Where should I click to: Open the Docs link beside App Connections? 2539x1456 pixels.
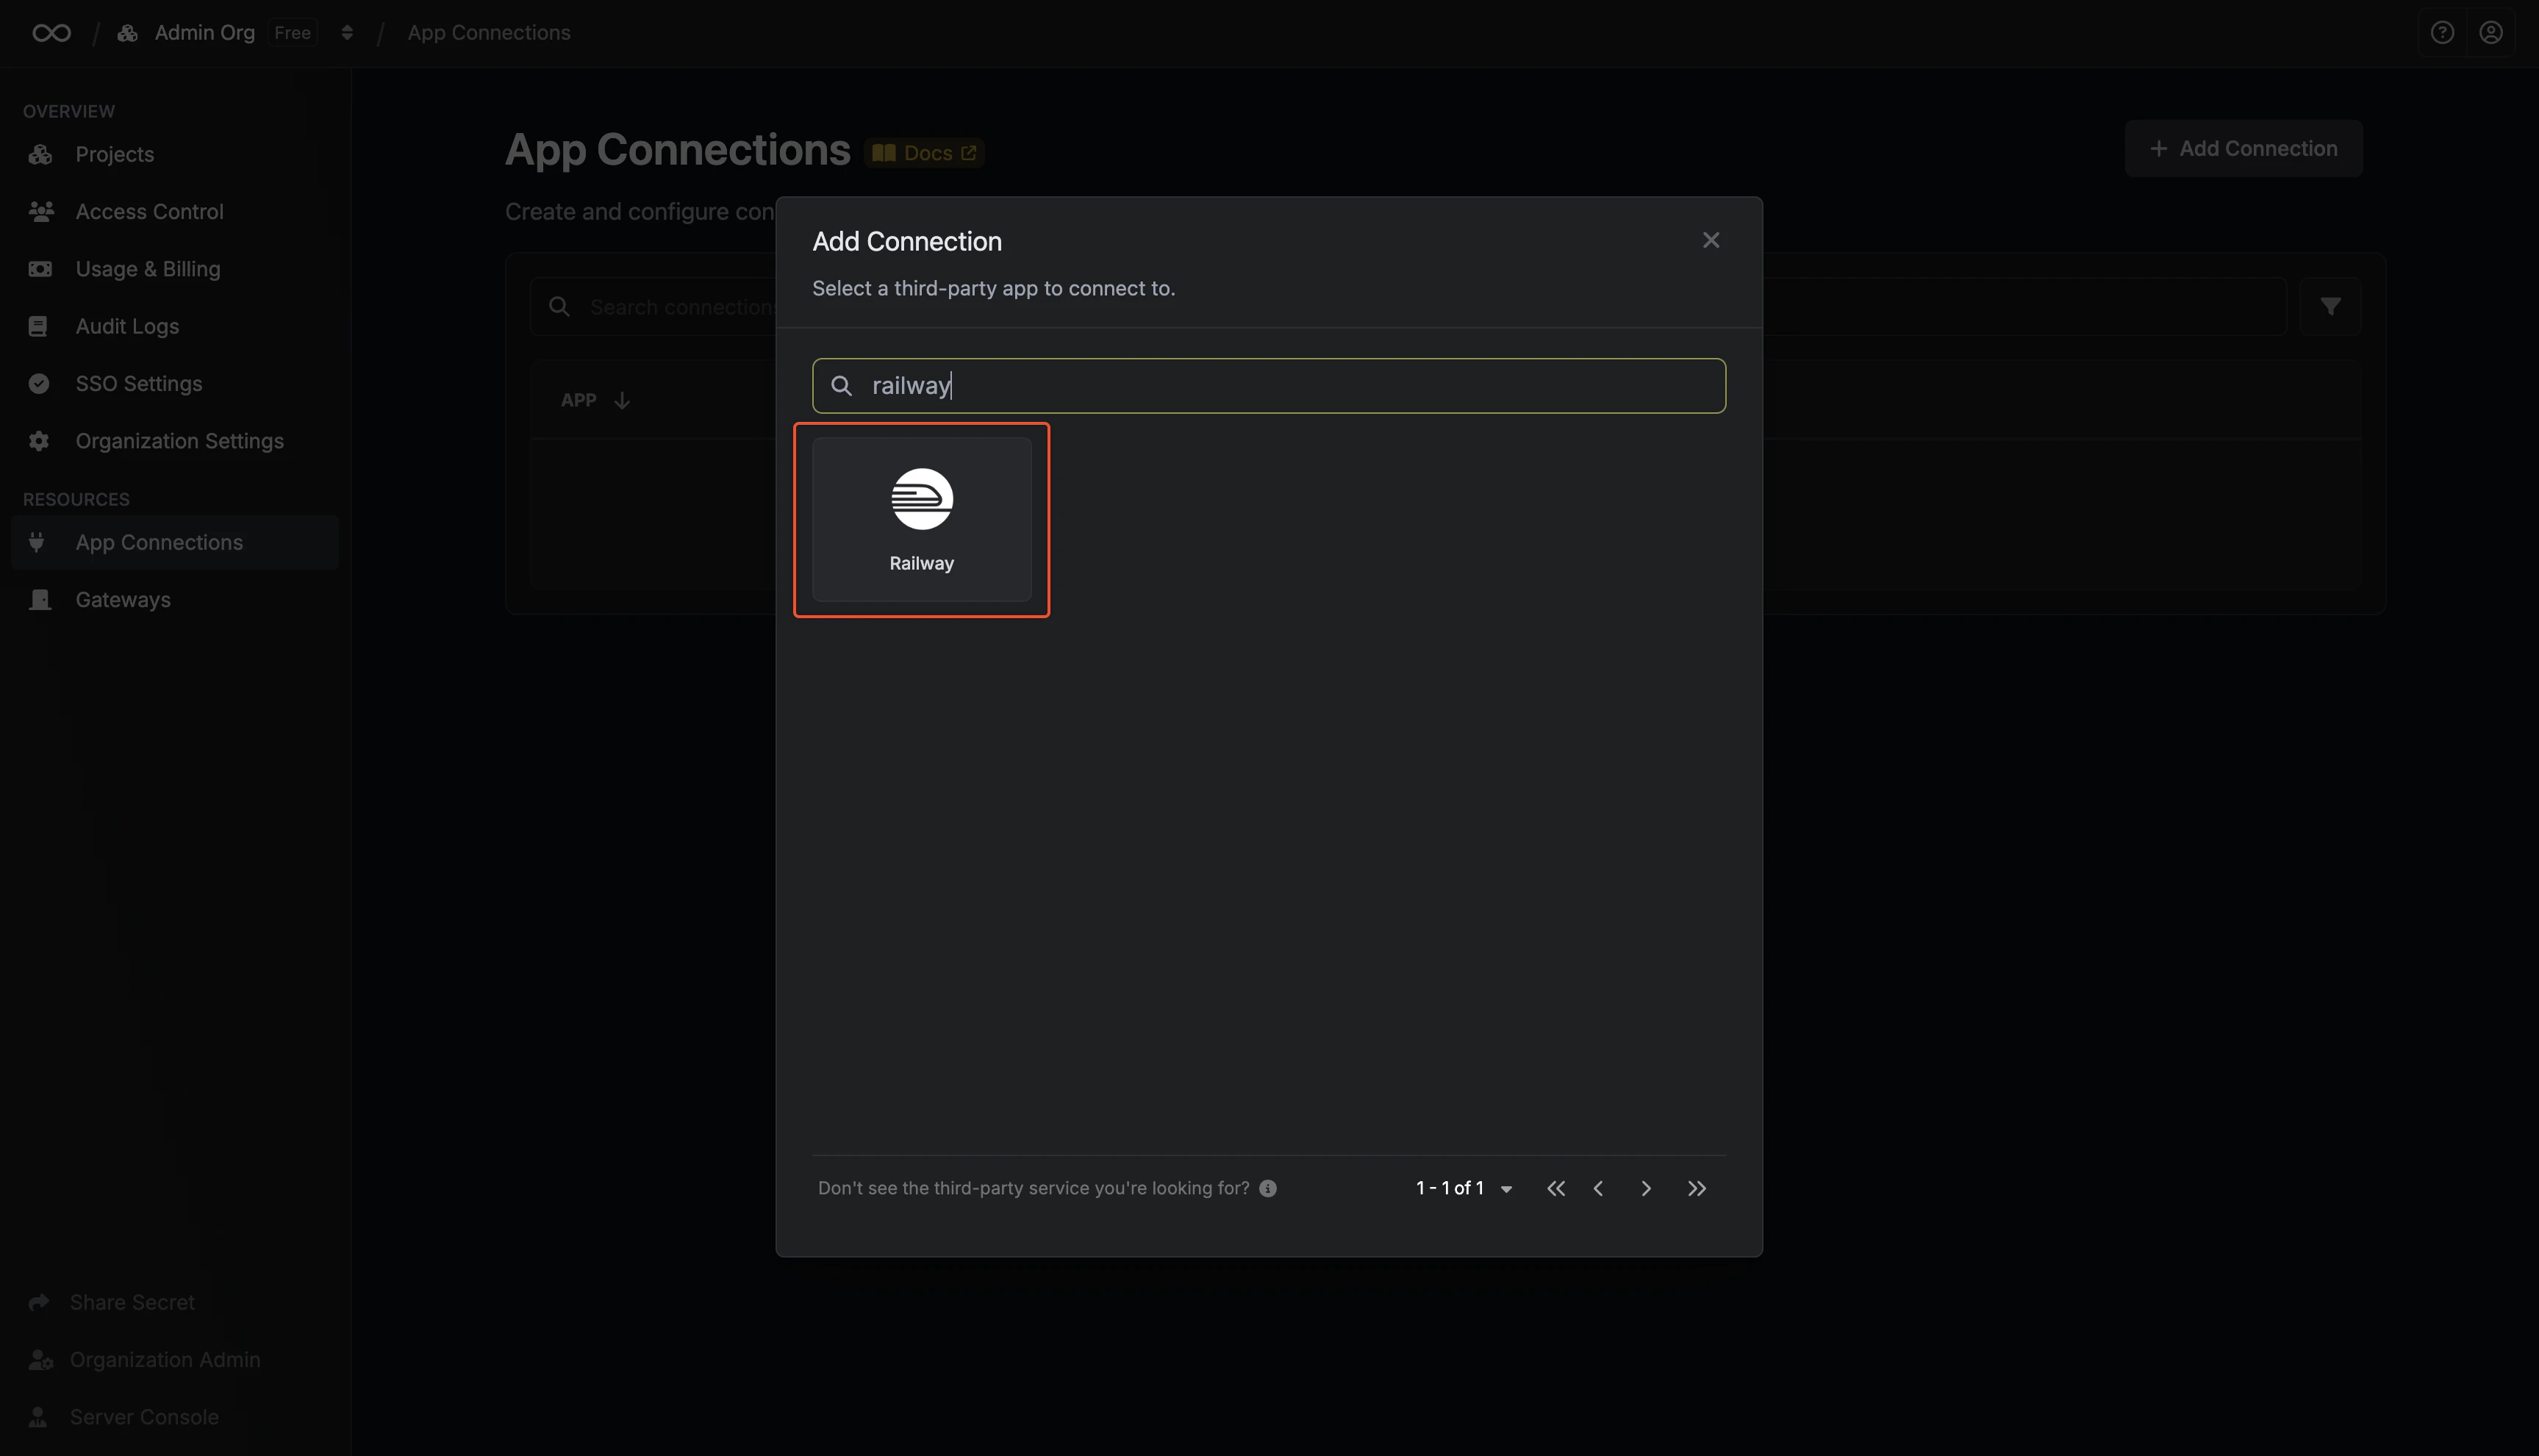tap(924, 153)
